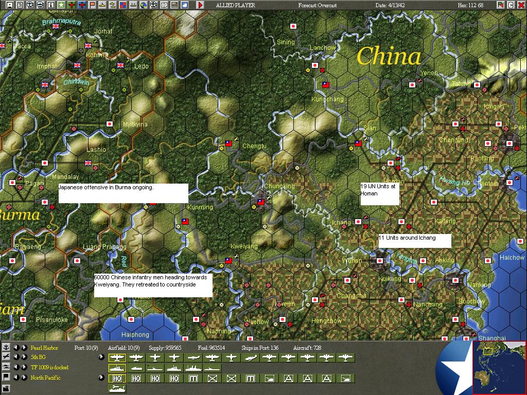
Task: Click the 'C' icon at top right
Action: tap(511, 5)
